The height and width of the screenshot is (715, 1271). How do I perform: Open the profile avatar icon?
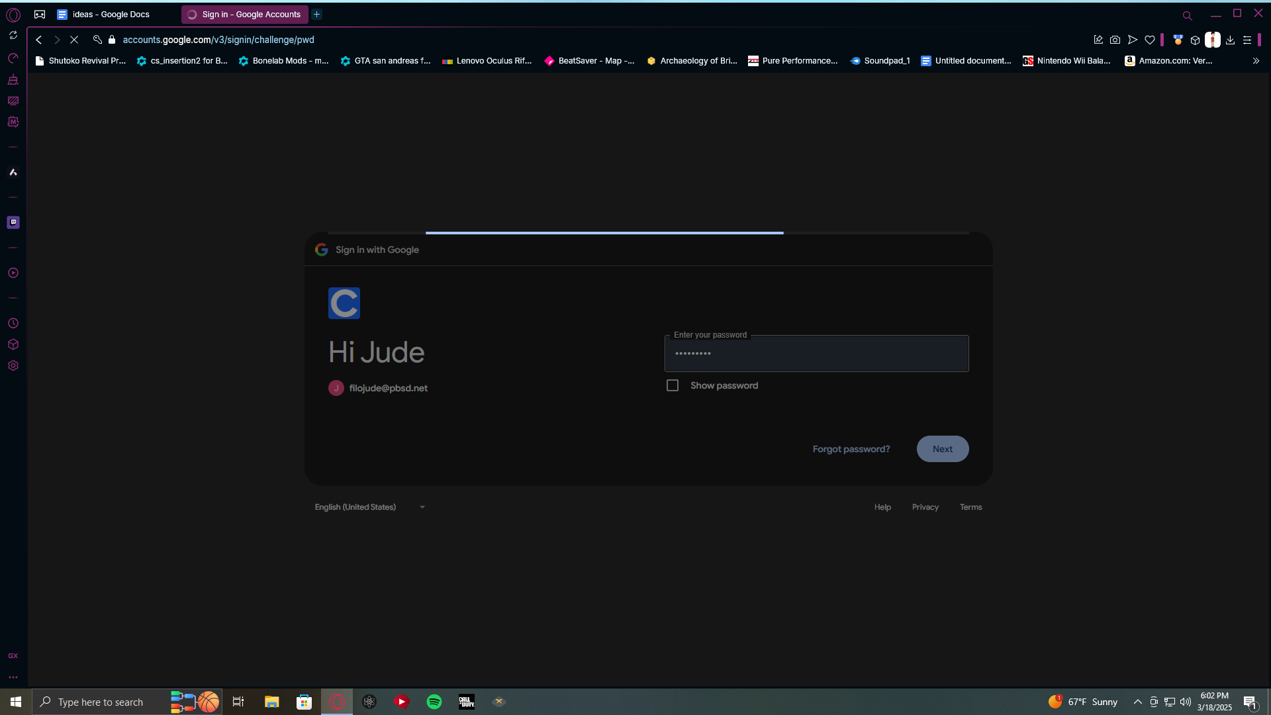click(1213, 40)
